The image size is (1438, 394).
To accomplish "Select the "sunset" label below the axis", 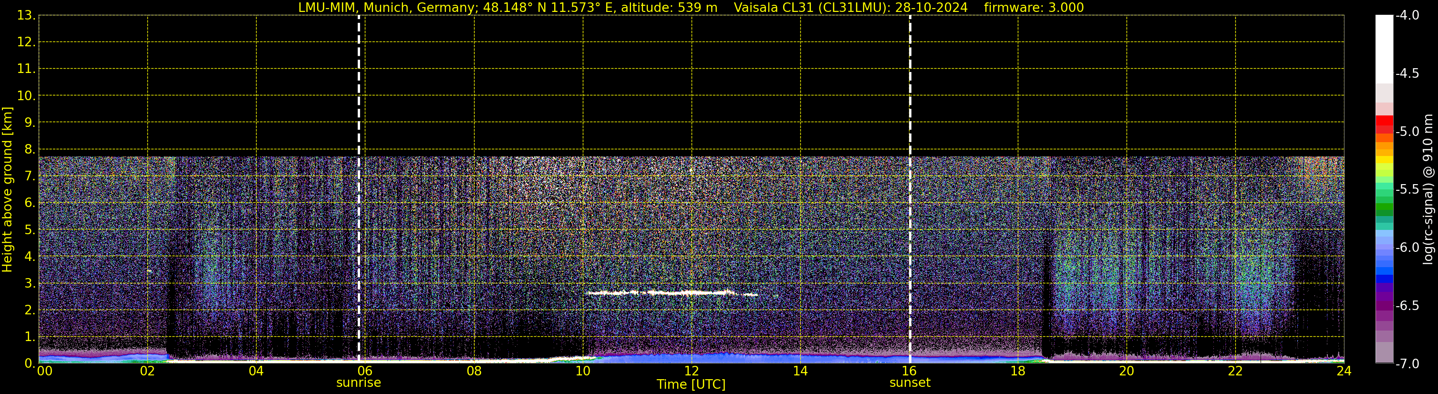I will 910,383.
